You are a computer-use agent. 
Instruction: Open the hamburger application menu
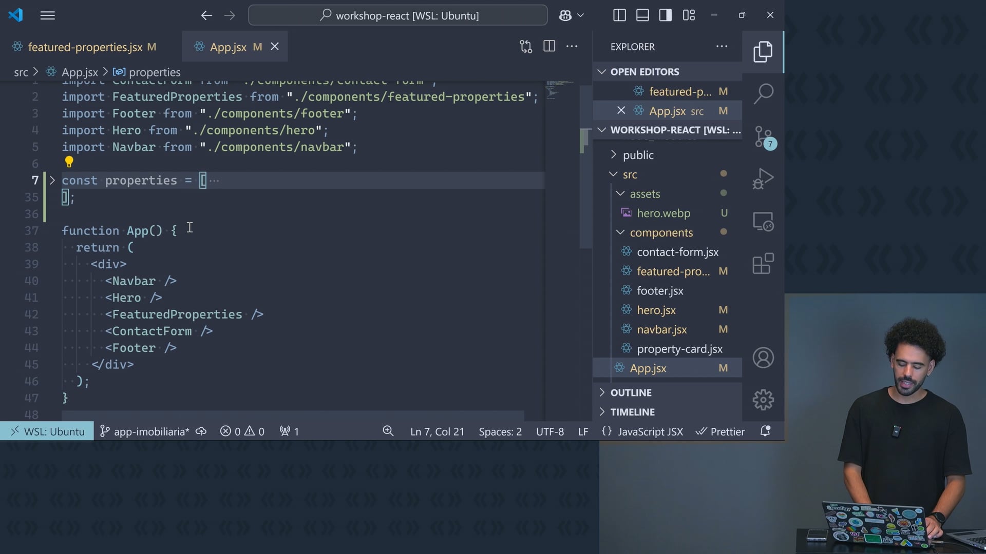coord(47,15)
